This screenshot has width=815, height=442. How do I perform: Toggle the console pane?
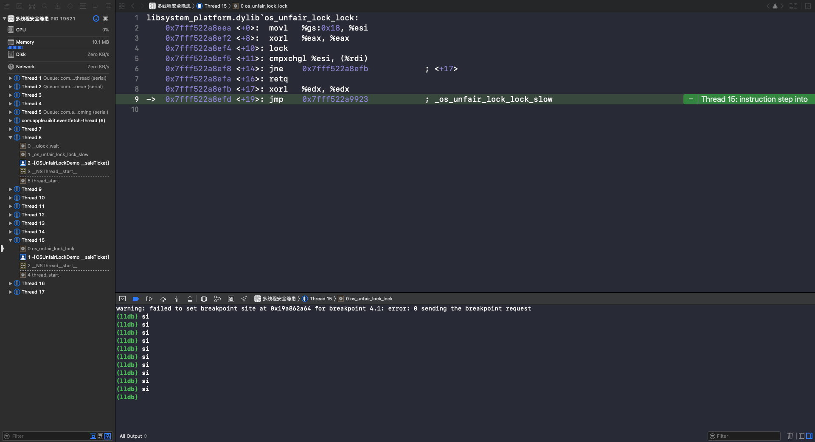coord(809,436)
